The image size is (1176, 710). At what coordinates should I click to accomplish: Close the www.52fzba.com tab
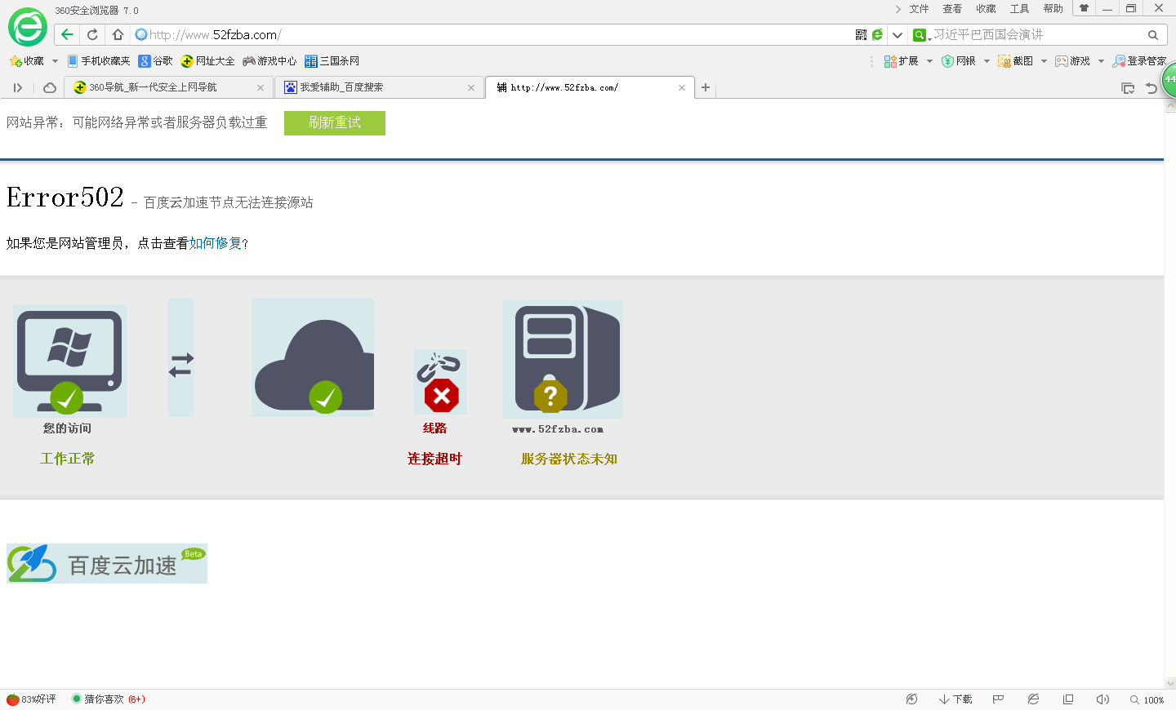(x=682, y=87)
